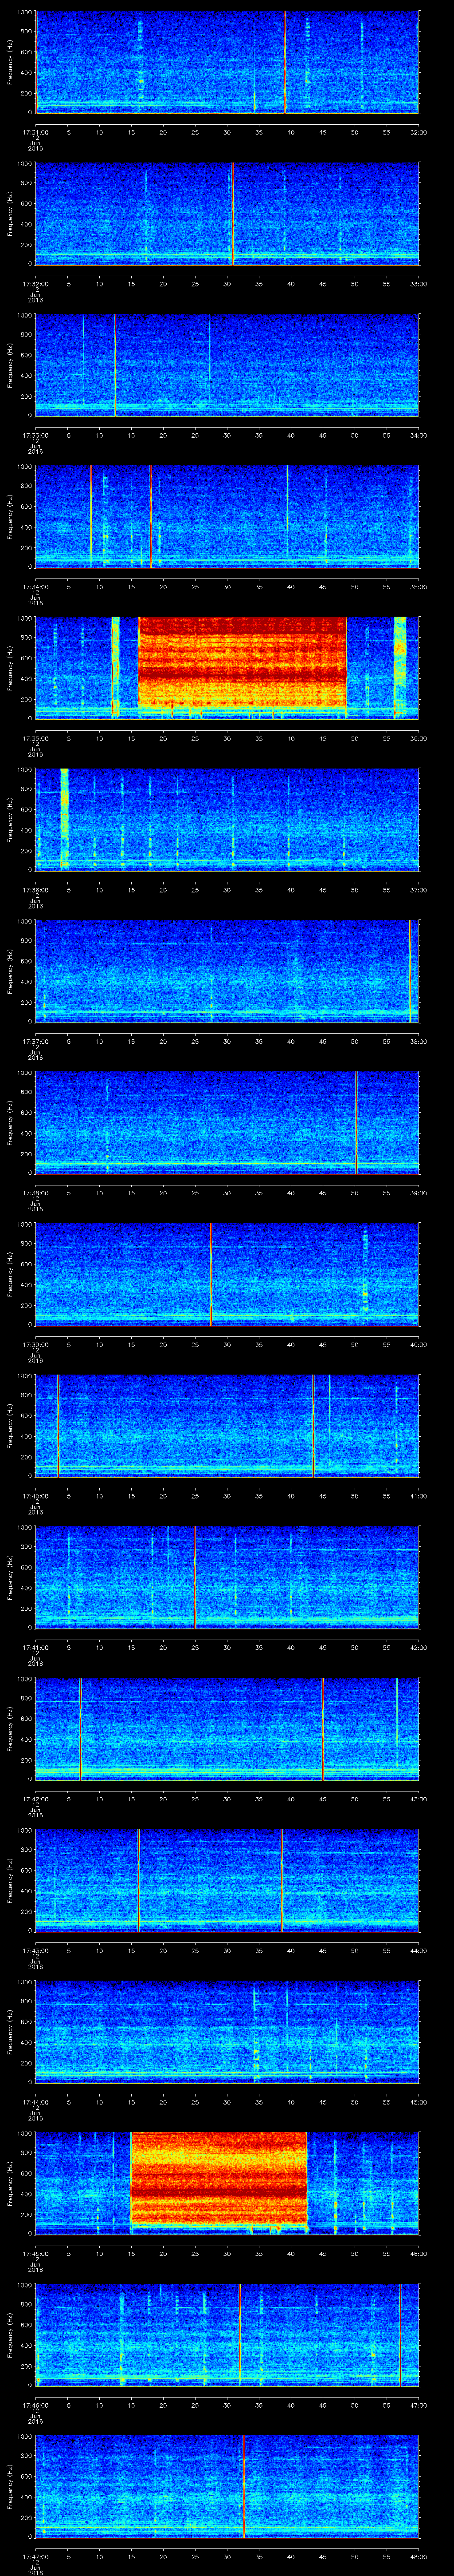Click the 17:35:00 start time label

(35, 738)
